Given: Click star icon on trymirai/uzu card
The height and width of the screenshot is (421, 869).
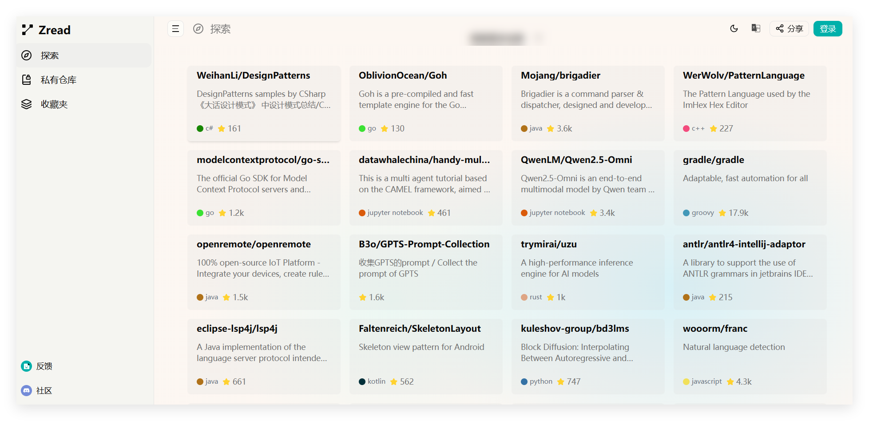Looking at the screenshot, I should 551,297.
